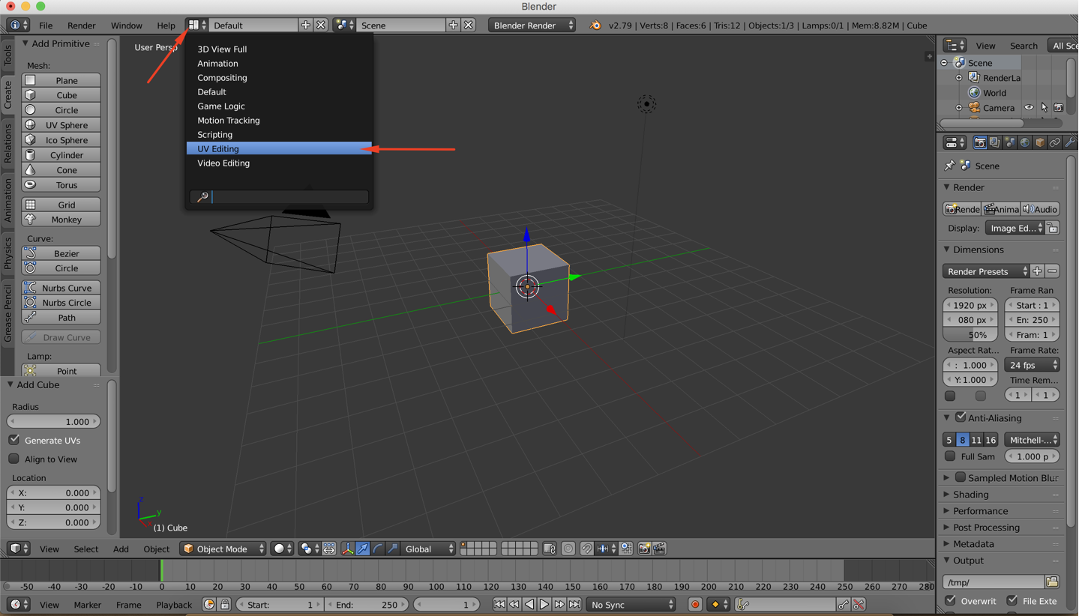Toggle the File Extensions checkbox
Viewport: 1079px width, 616px height.
pyautogui.click(x=1012, y=600)
